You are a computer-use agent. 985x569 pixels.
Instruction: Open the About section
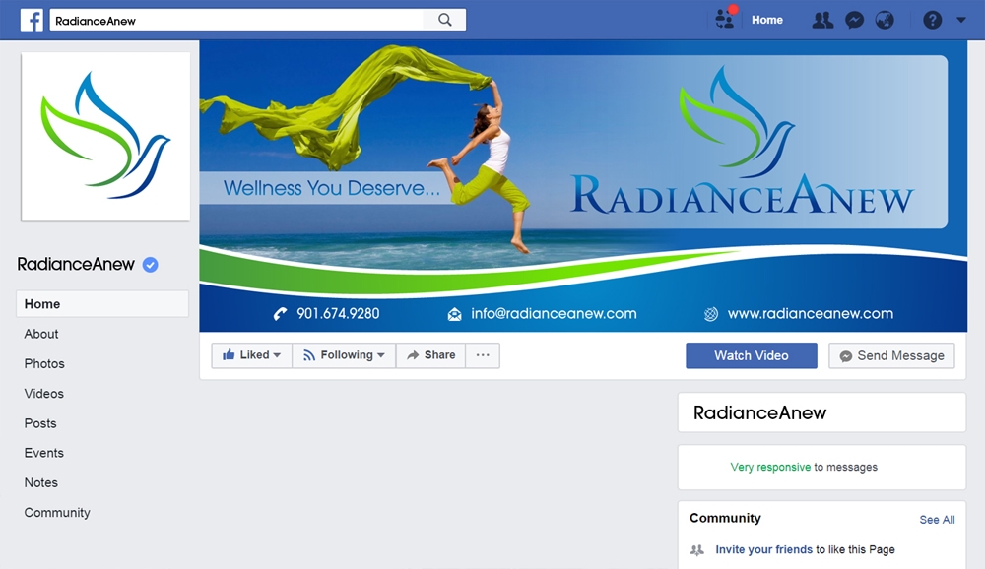pos(41,334)
